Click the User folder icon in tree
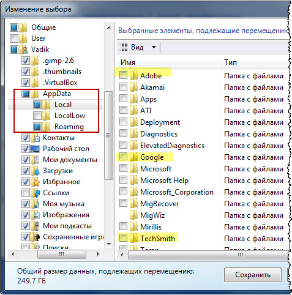 [x=23, y=39]
